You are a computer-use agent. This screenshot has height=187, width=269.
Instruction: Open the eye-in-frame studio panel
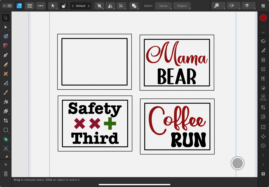click(263, 60)
